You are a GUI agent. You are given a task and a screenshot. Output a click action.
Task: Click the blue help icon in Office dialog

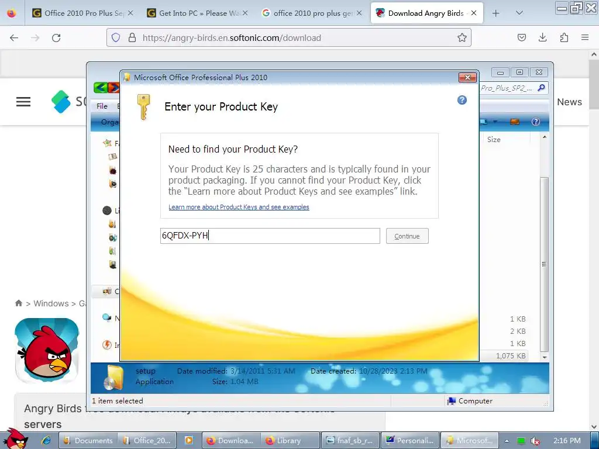[462, 100]
